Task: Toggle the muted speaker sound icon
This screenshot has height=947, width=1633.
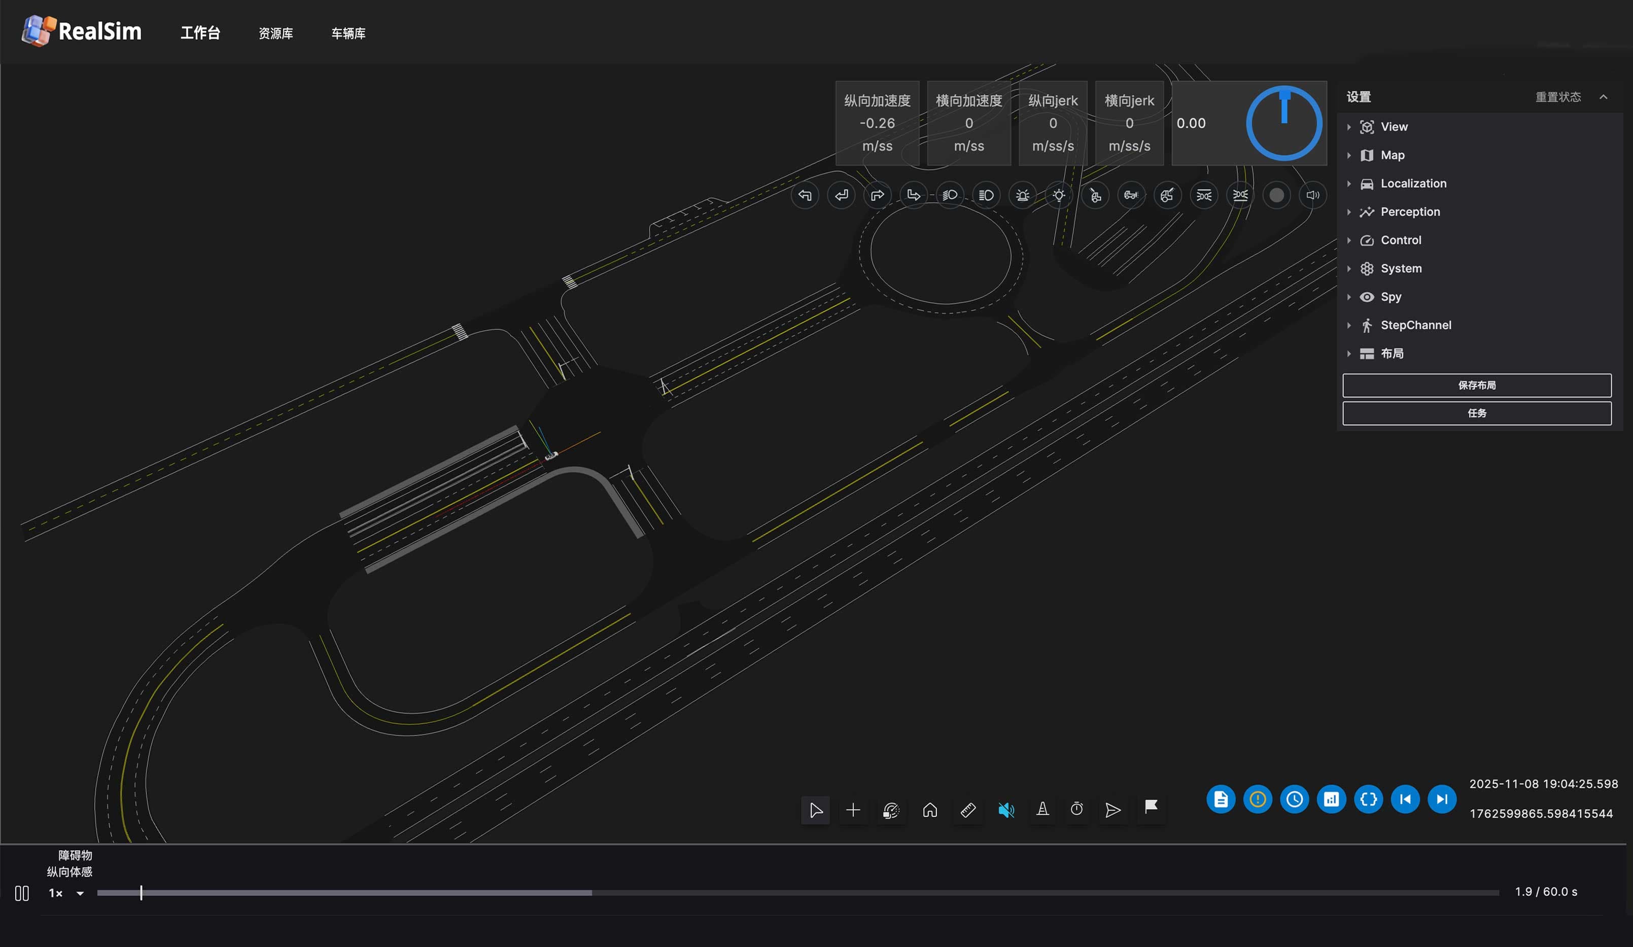Action: click(x=1005, y=810)
